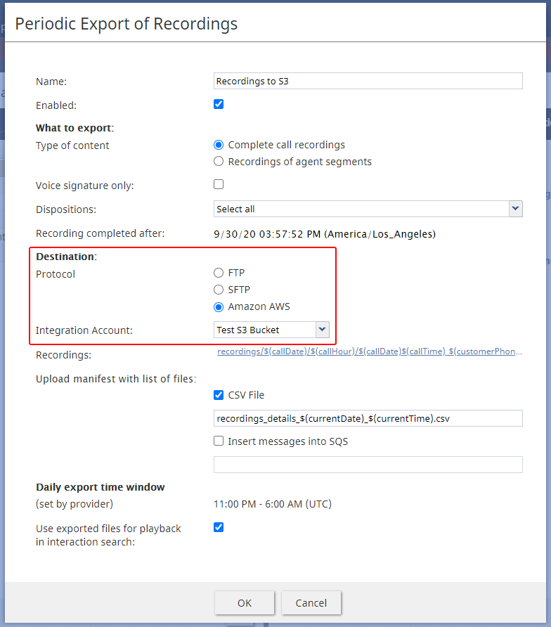Click the Periodic Export of Recordings title
The image size is (551, 627).
pyautogui.click(x=127, y=24)
